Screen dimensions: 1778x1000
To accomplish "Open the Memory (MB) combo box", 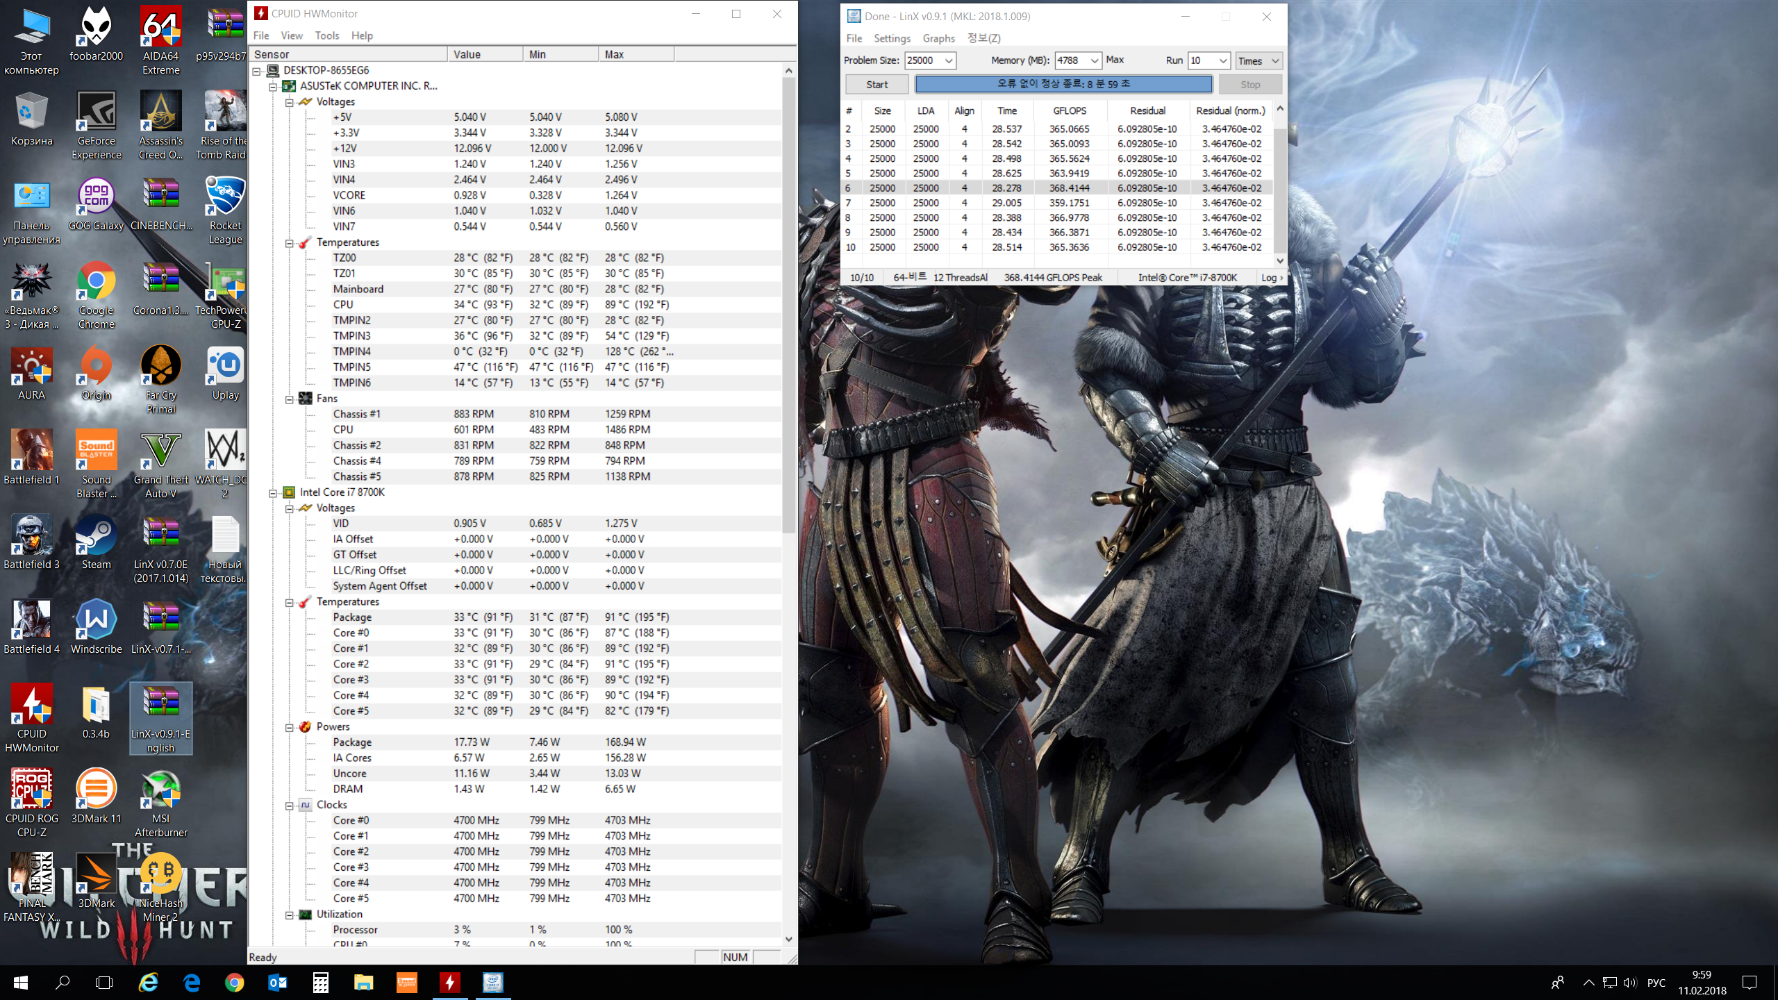I will pyautogui.click(x=1094, y=61).
